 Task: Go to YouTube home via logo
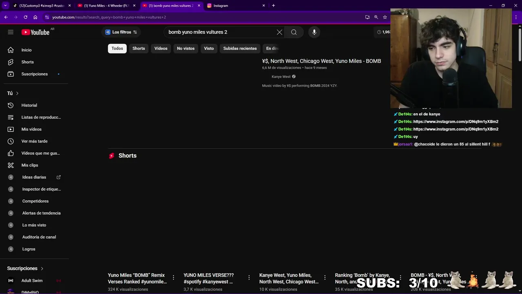[x=35, y=32]
